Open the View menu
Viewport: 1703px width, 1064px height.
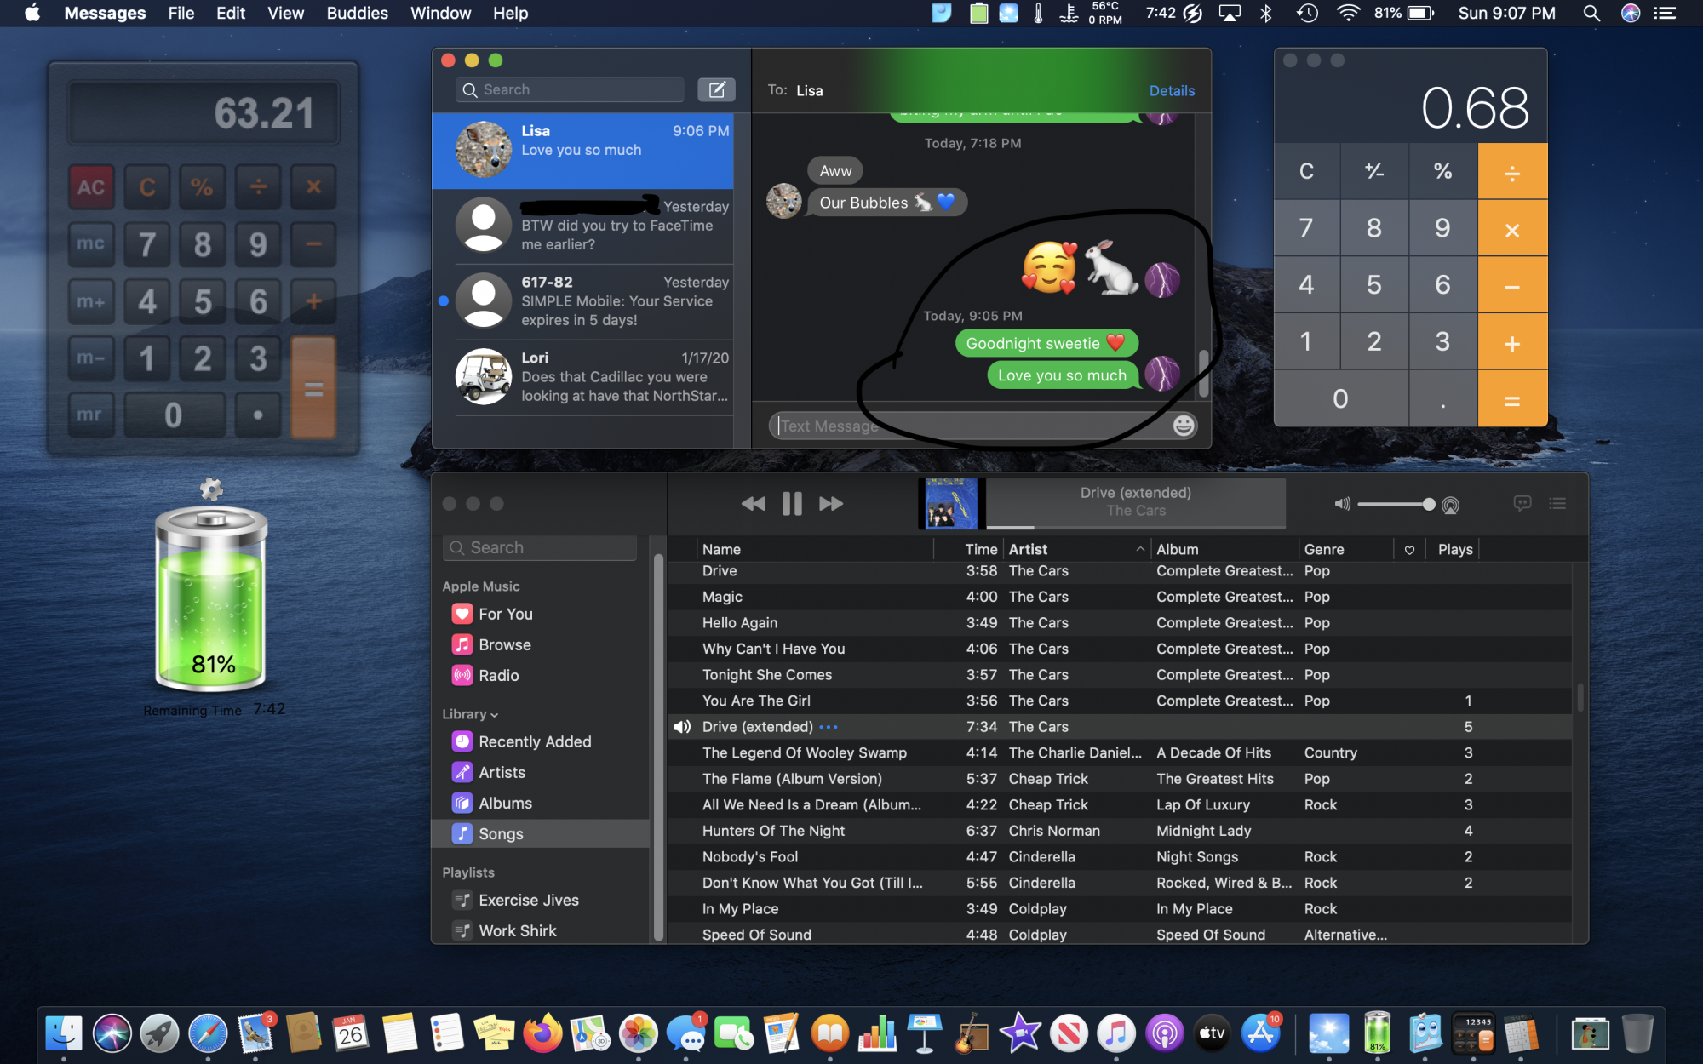285,13
